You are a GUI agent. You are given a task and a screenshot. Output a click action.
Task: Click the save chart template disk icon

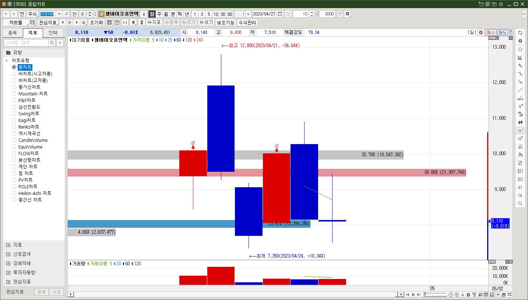point(32,22)
